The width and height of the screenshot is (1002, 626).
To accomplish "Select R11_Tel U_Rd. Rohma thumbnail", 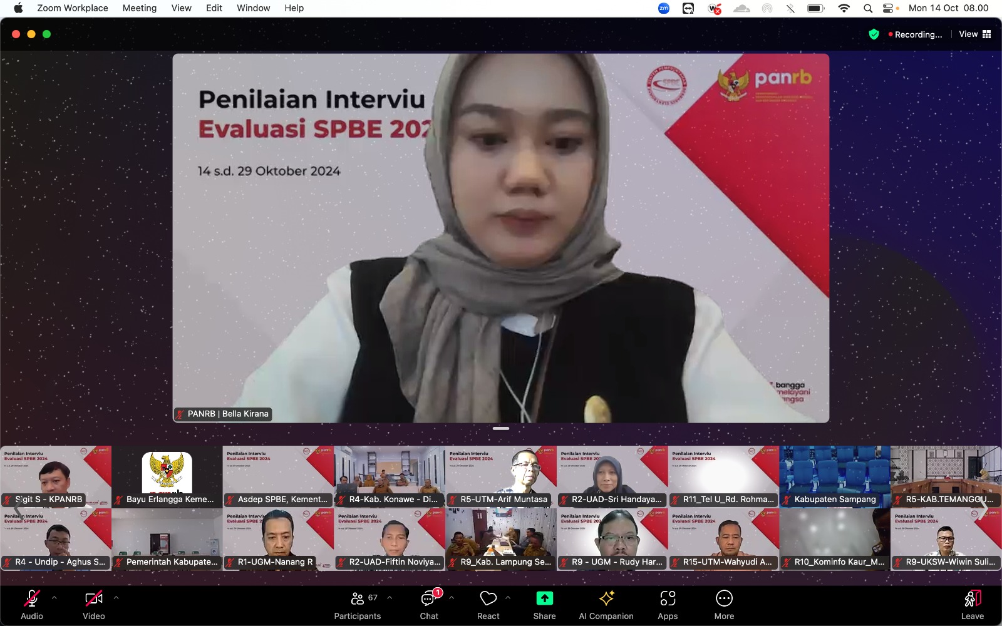I will point(724,476).
